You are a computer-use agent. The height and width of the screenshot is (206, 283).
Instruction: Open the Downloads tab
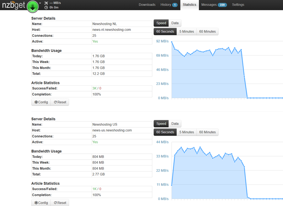tap(147, 5)
